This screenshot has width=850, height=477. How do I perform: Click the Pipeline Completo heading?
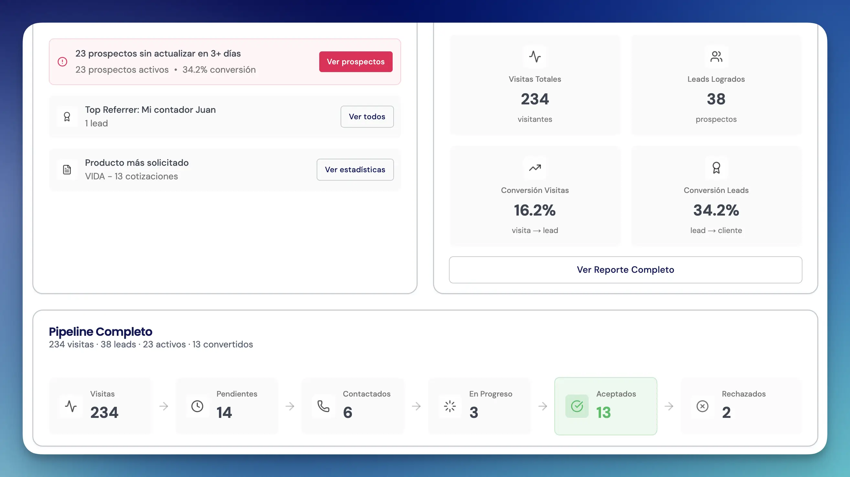pyautogui.click(x=101, y=332)
